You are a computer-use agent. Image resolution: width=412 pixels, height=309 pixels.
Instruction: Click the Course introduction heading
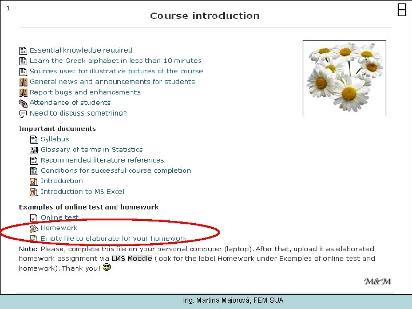(x=205, y=16)
